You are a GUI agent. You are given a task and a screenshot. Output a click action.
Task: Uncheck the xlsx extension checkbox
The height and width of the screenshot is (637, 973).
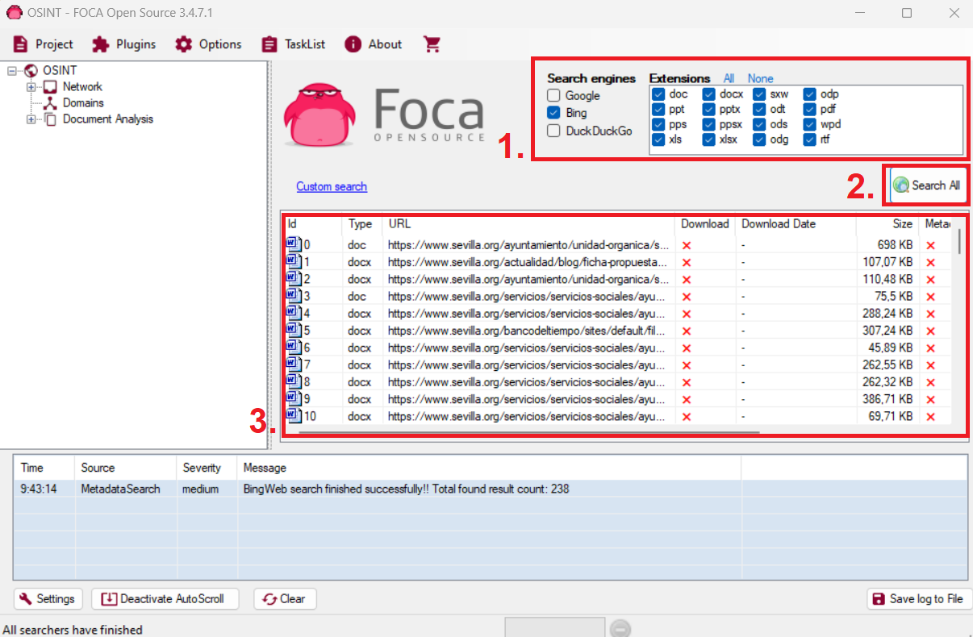tap(709, 139)
